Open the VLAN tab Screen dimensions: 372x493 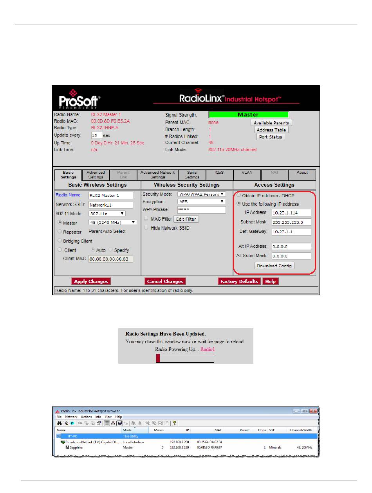(247, 175)
